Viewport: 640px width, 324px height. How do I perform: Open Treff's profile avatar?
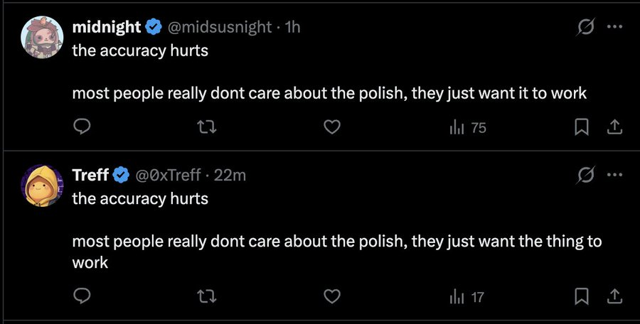pyautogui.click(x=42, y=185)
